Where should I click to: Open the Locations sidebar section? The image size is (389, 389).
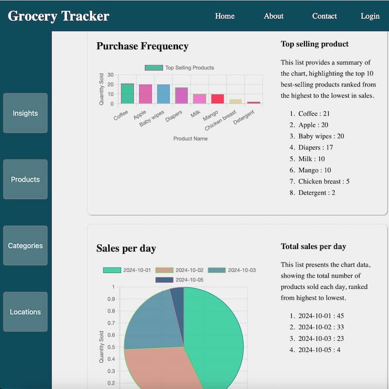pyautogui.click(x=25, y=312)
